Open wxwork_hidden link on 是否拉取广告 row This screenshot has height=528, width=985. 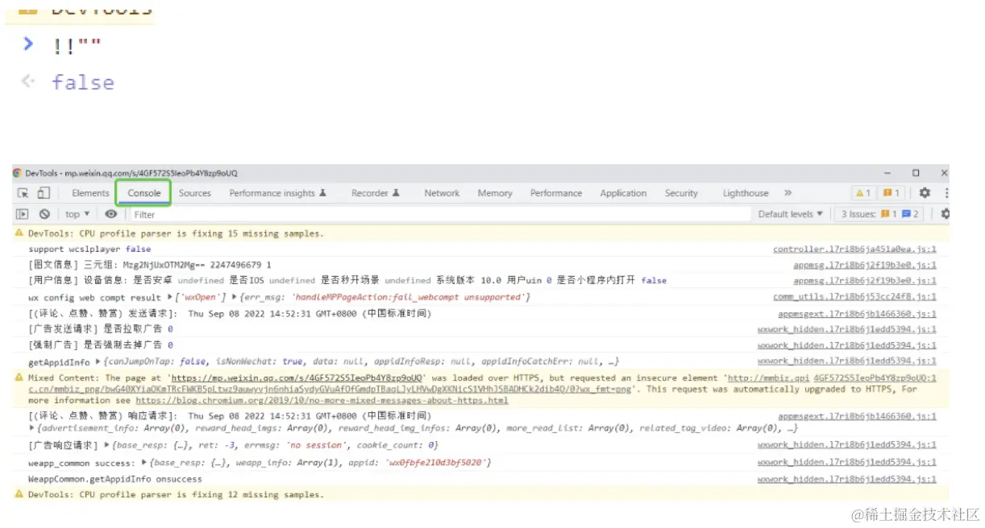coord(847,329)
